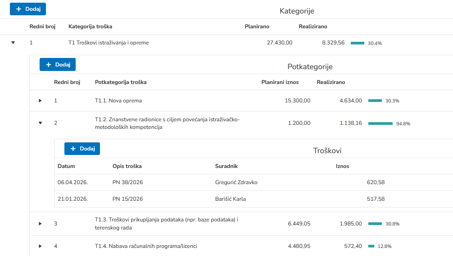This screenshot has height=256, width=453.
Task: Click the top Dodaj button for Kategorije
Action: coord(28,9)
